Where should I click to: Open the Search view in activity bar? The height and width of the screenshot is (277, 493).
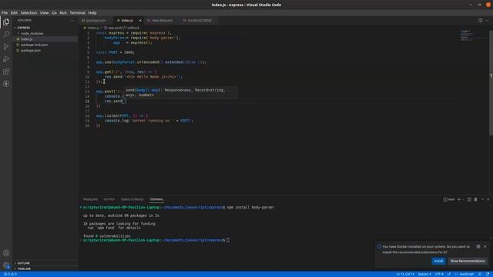click(x=6, y=34)
